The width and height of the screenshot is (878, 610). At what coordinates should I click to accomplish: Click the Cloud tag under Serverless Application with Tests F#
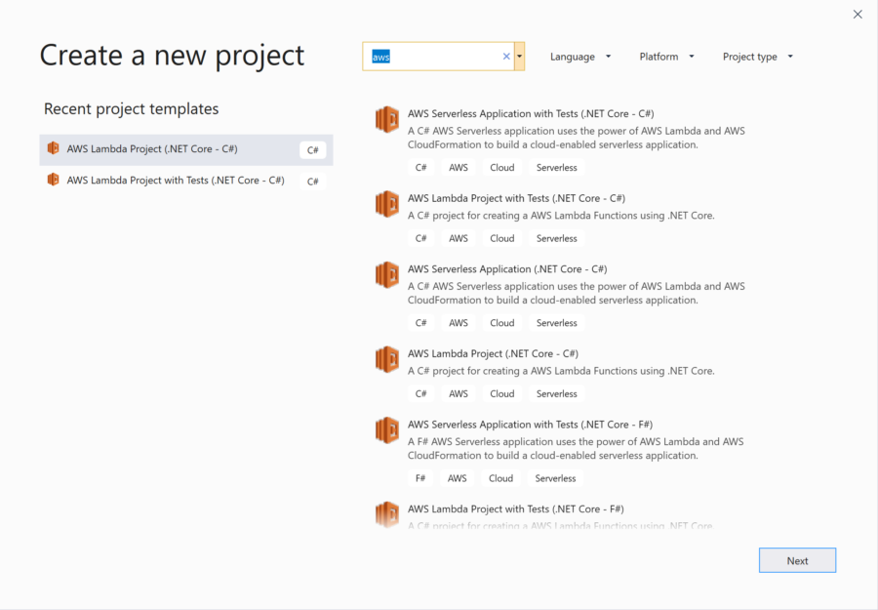tap(500, 478)
